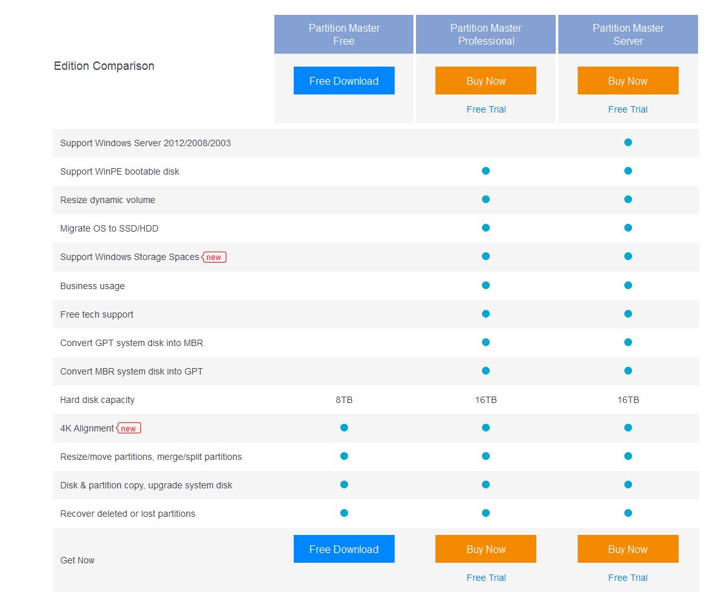Click the bottom Free Download button

pyautogui.click(x=344, y=549)
